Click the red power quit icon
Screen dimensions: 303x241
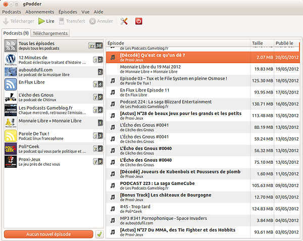coord(139,21)
